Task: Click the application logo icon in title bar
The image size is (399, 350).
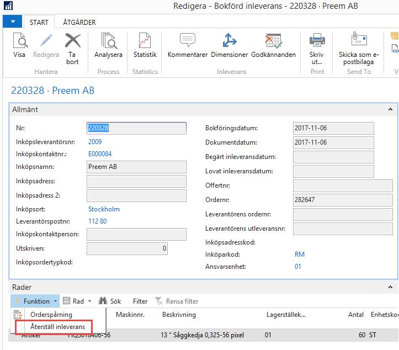Action: click(x=8, y=6)
